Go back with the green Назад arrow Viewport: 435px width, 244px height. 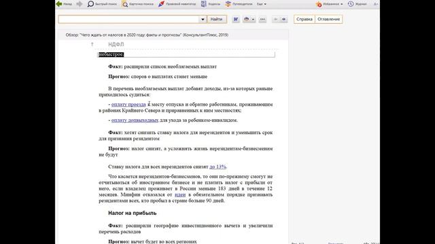point(64,4)
